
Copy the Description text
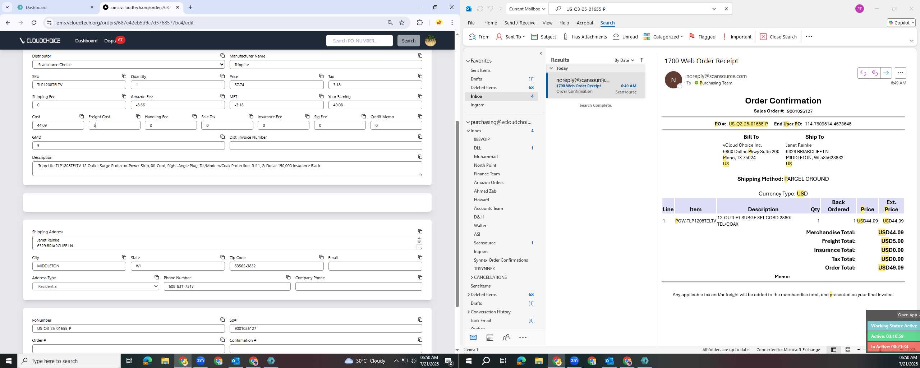(x=420, y=157)
